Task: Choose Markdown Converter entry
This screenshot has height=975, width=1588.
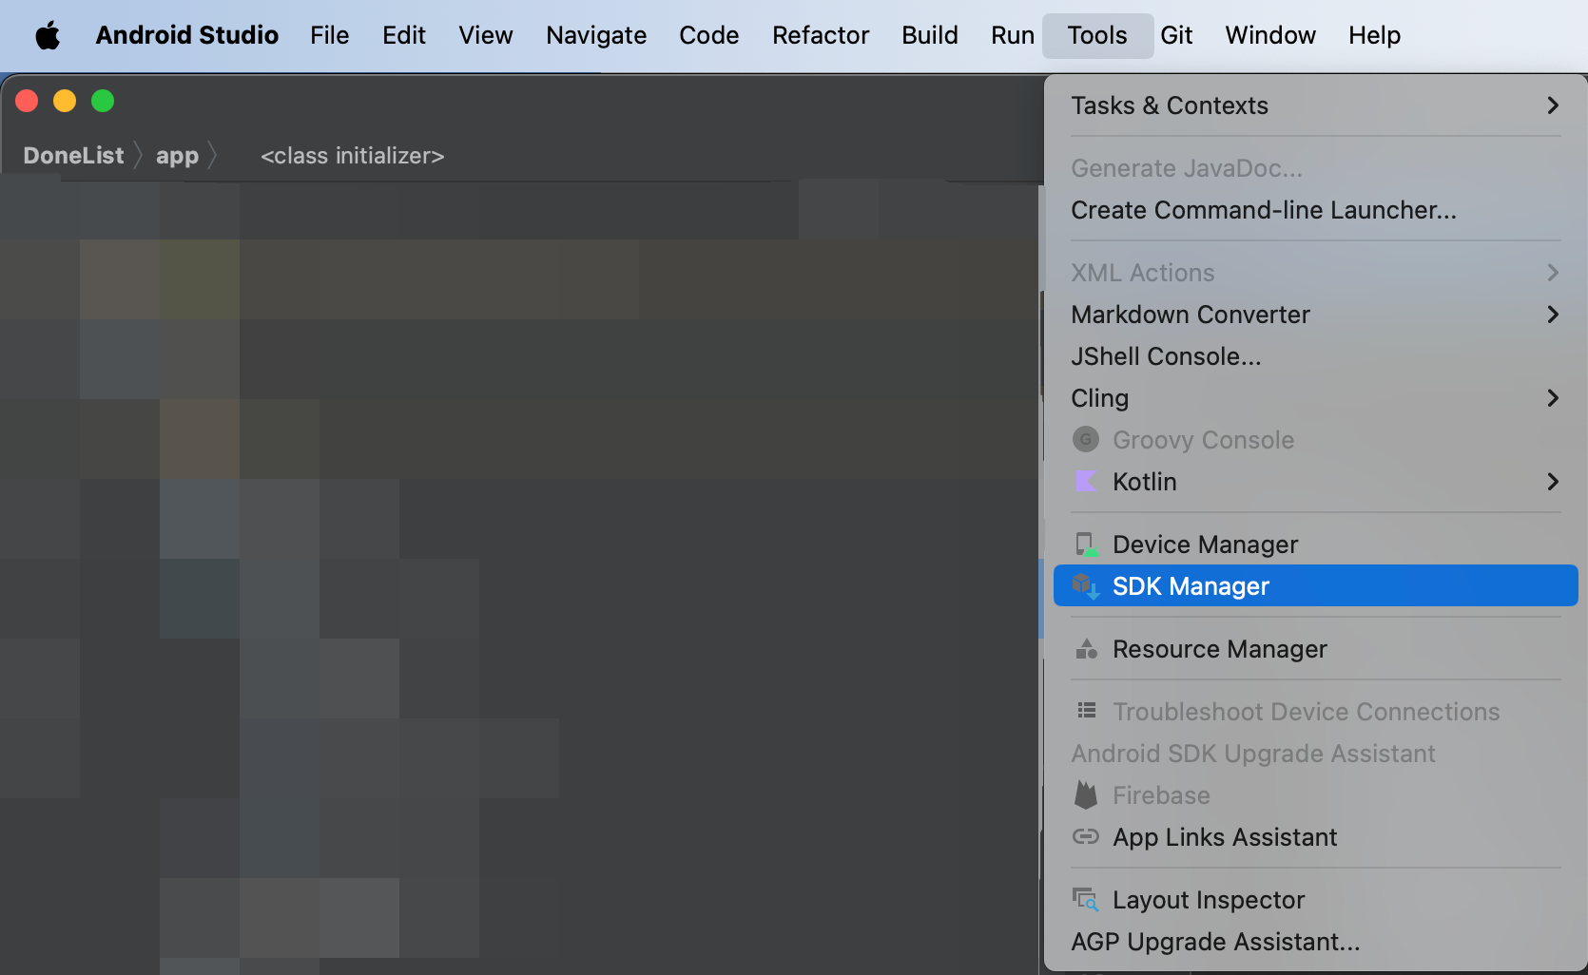Action: [1316, 315]
